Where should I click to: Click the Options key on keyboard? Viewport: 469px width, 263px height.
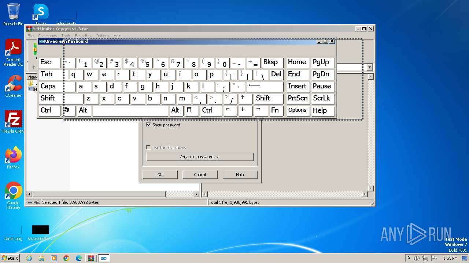point(298,111)
